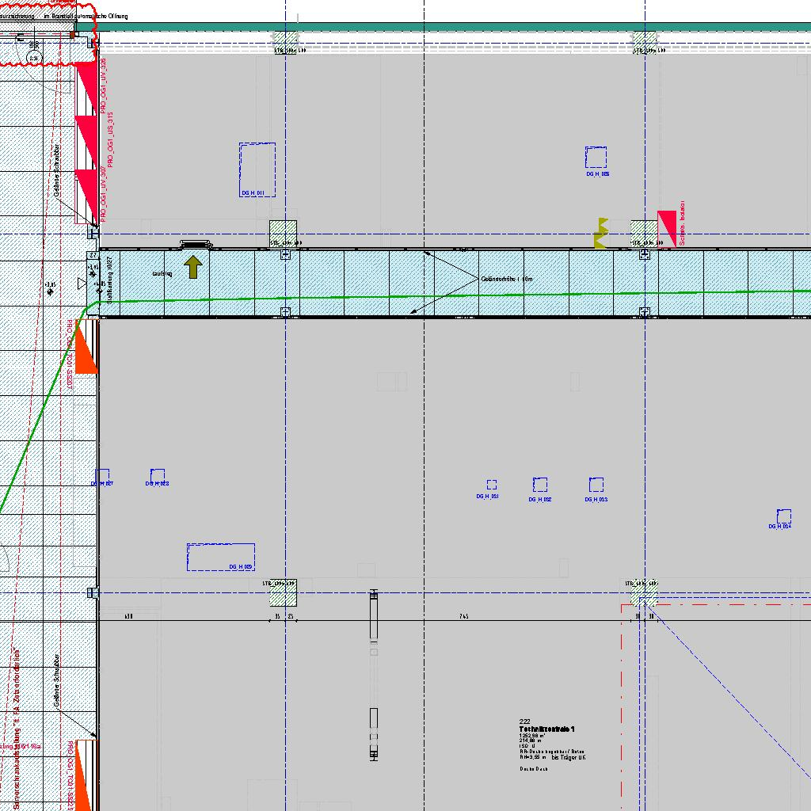Click the vertical label 'PRO_OG1_US_315'
The height and width of the screenshot is (811, 811).
pos(111,139)
